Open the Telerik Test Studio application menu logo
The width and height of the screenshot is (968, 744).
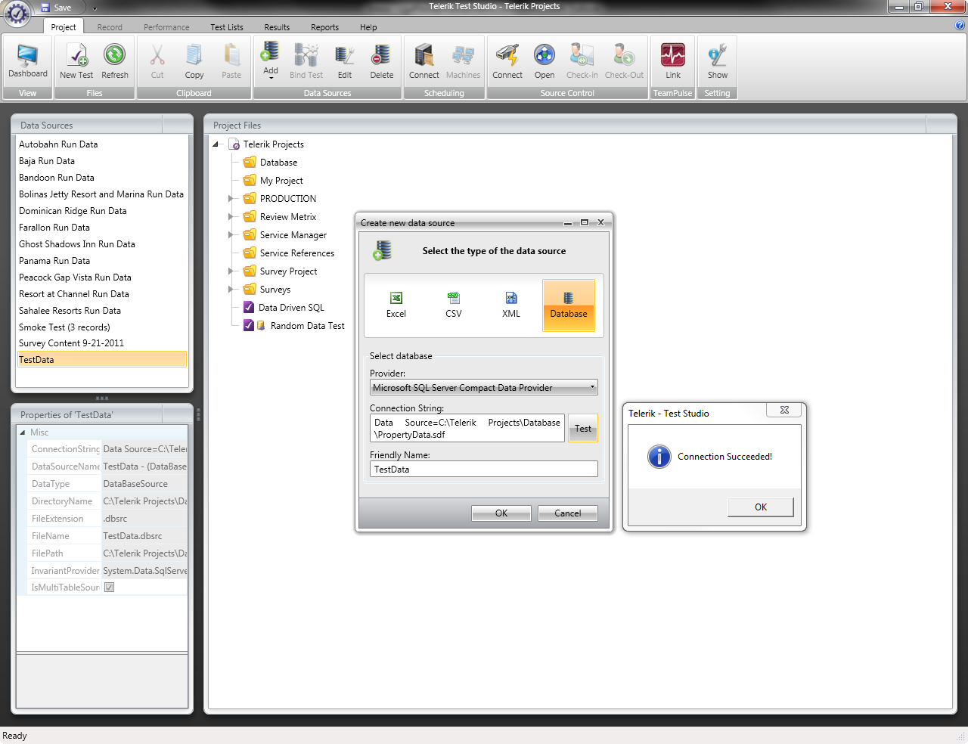(x=17, y=14)
